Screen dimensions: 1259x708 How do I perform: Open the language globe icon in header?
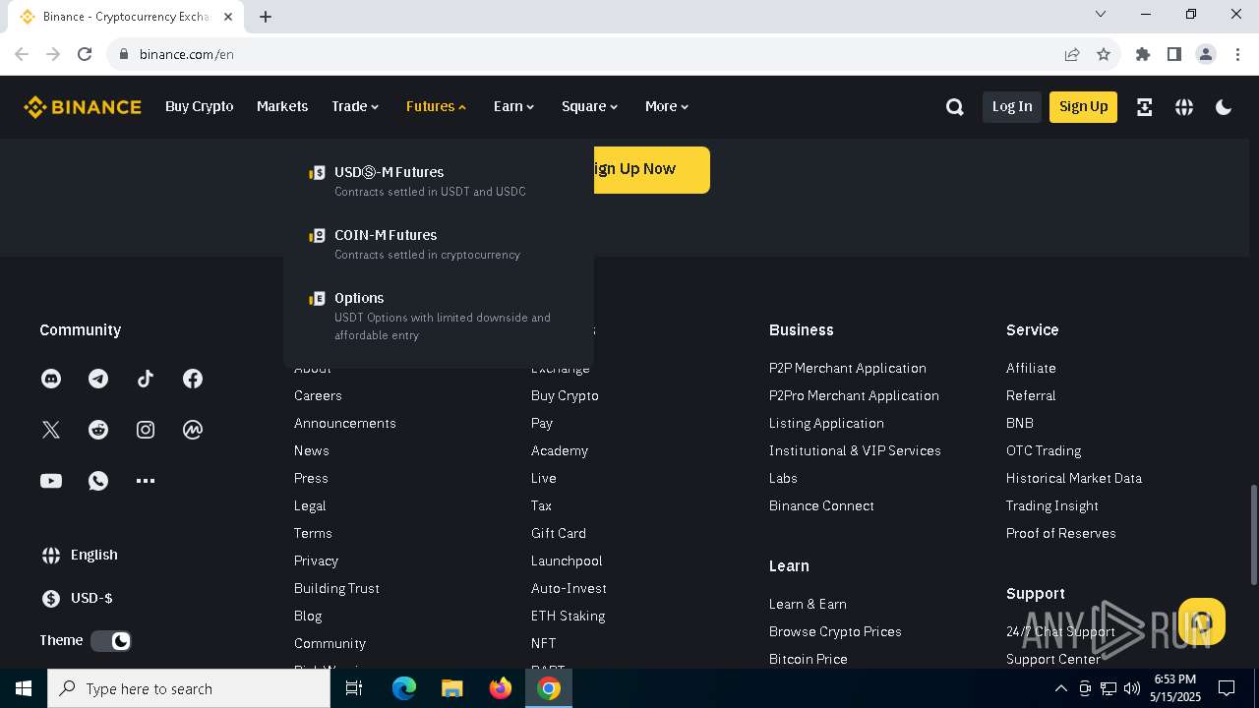pos(1184,107)
